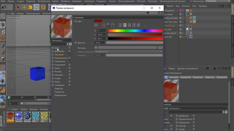Screen dimensions: 234x131
Task: Click yellow texture tag on Oak Leave row
Action: point(194,21)
